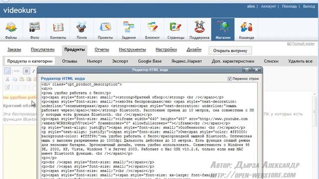
Task: Open the Файлы module
Action: [11, 29]
